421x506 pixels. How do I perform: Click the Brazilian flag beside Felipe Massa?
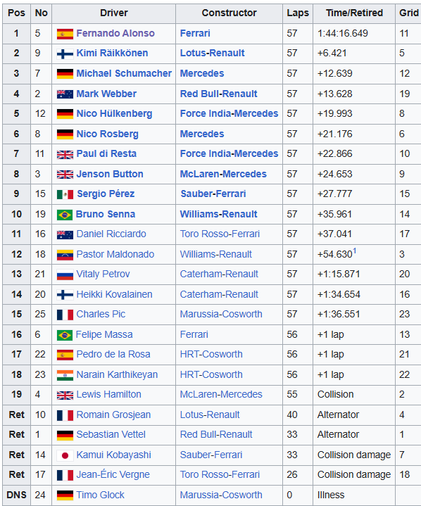tap(65, 335)
